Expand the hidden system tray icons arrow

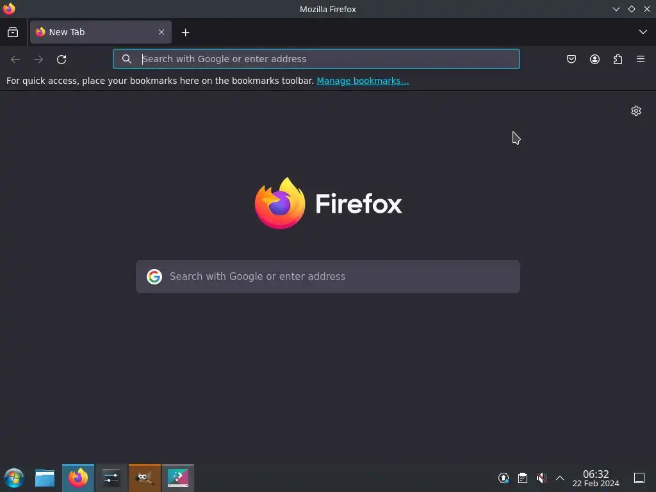click(x=560, y=478)
